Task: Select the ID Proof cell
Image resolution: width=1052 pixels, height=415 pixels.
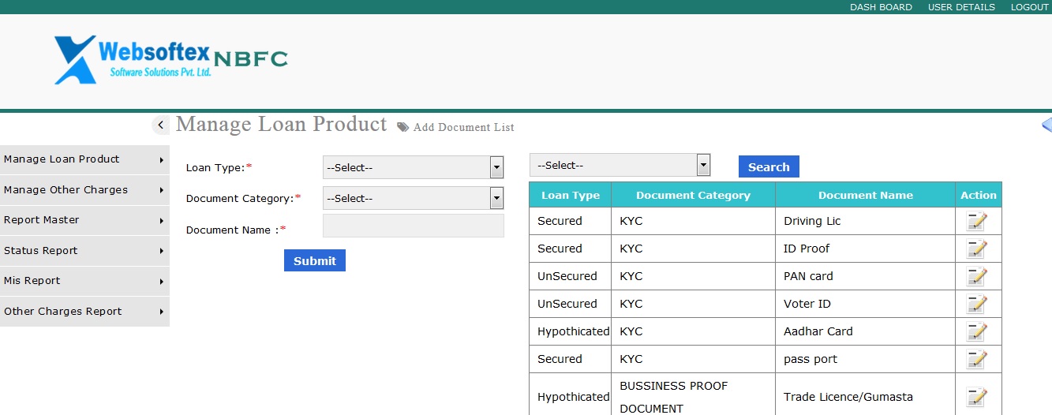Action: point(866,249)
